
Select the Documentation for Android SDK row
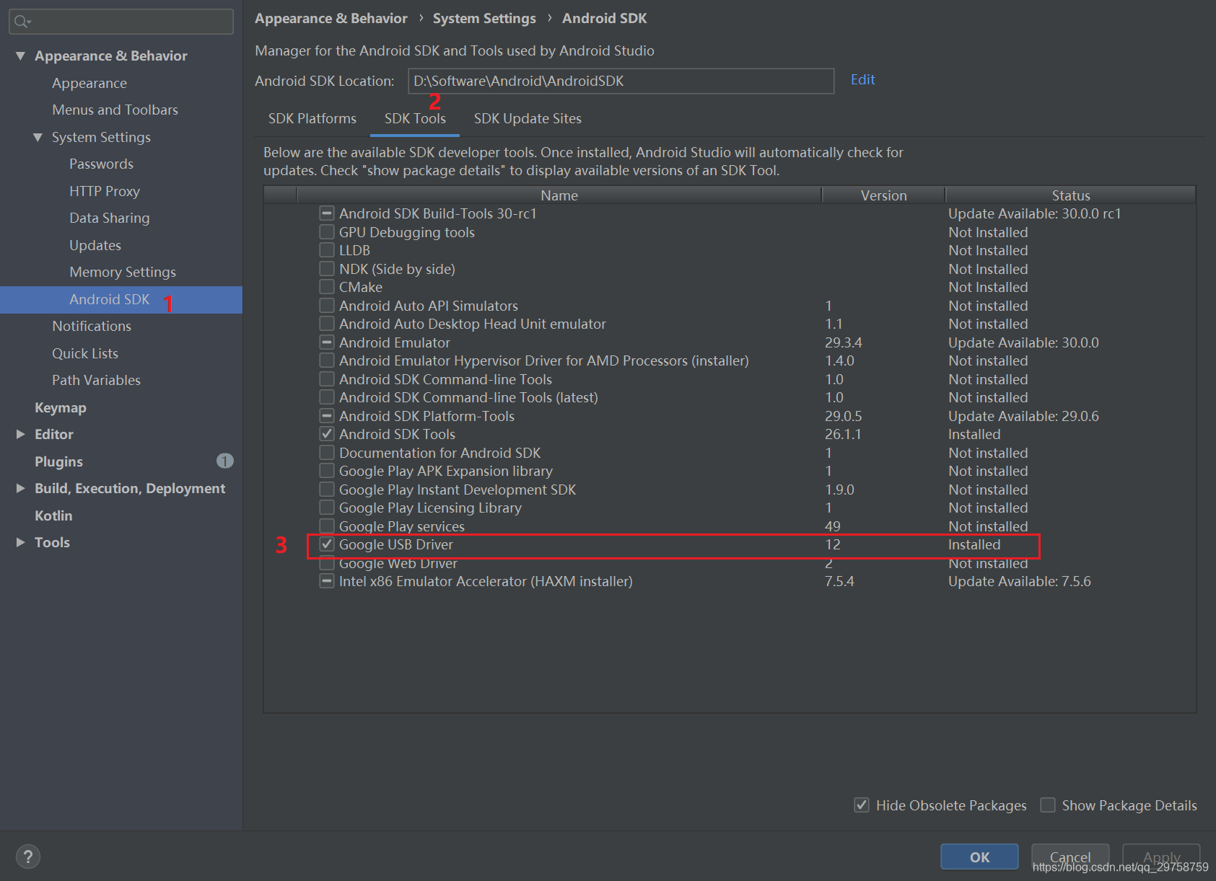730,453
